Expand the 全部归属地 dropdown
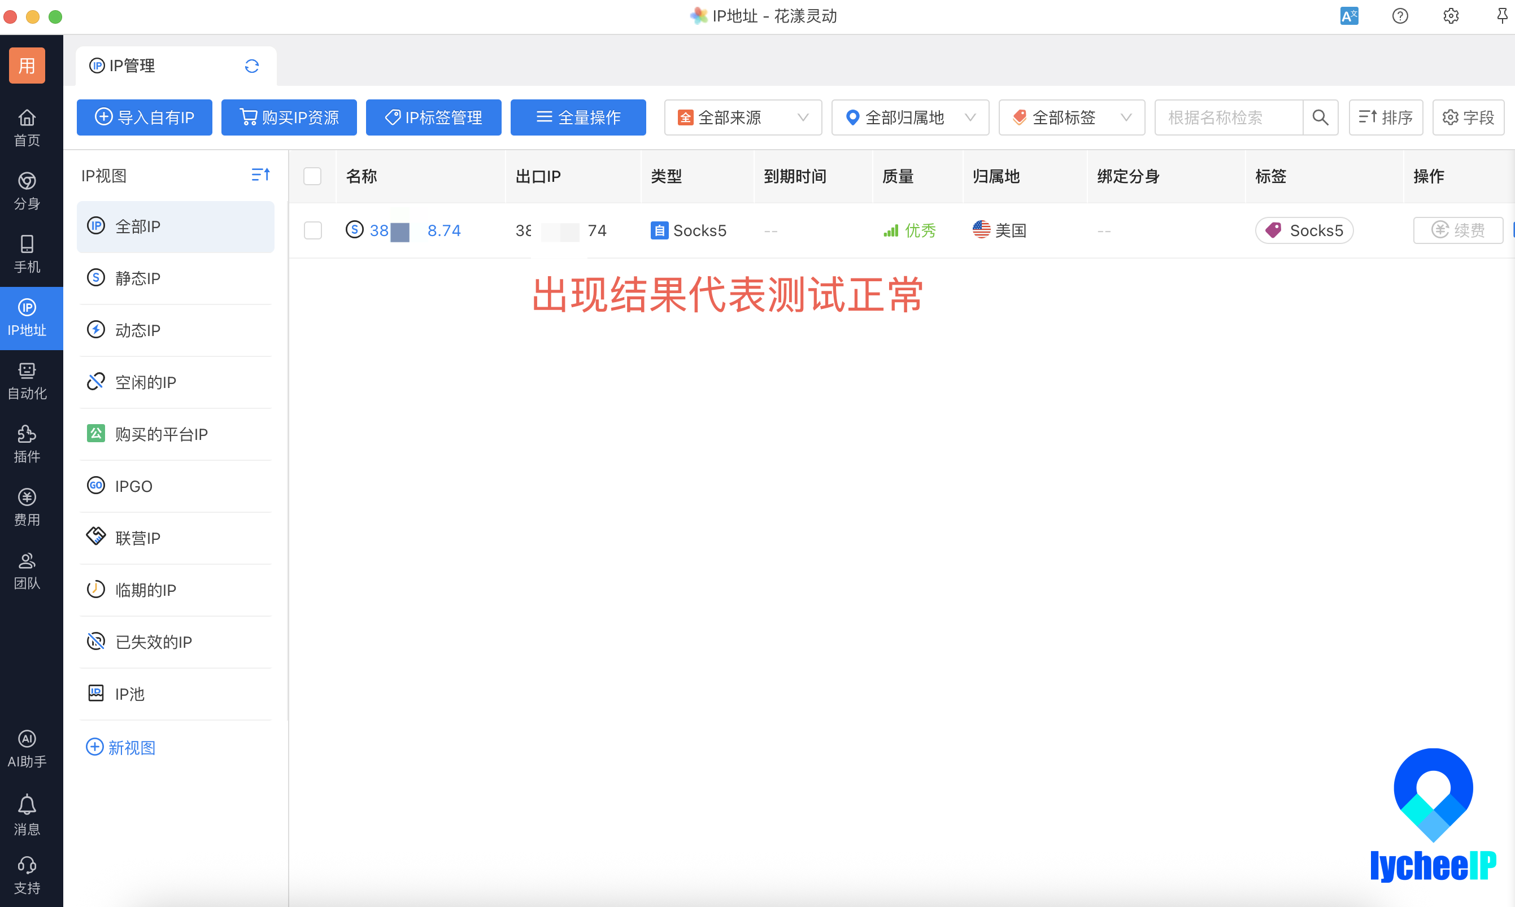Screen dimensions: 1515x907 pos(910,117)
